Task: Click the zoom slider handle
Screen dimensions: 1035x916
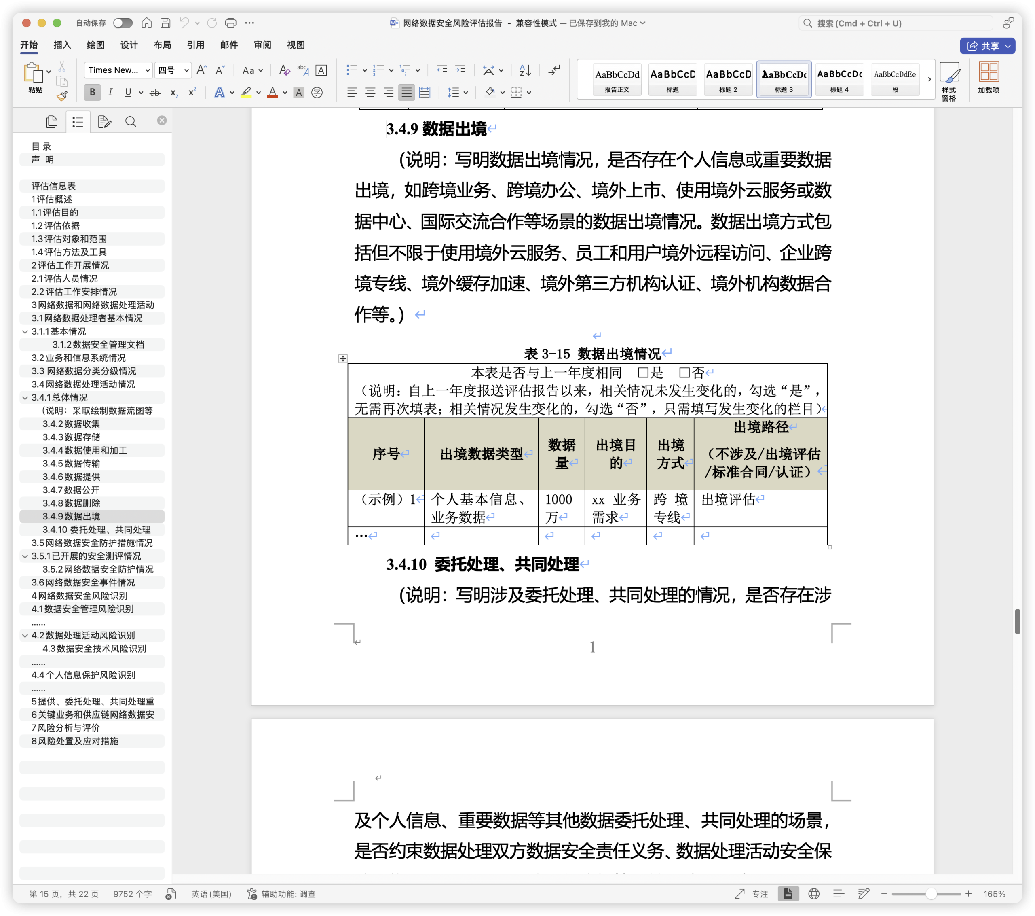Action: coord(931,894)
